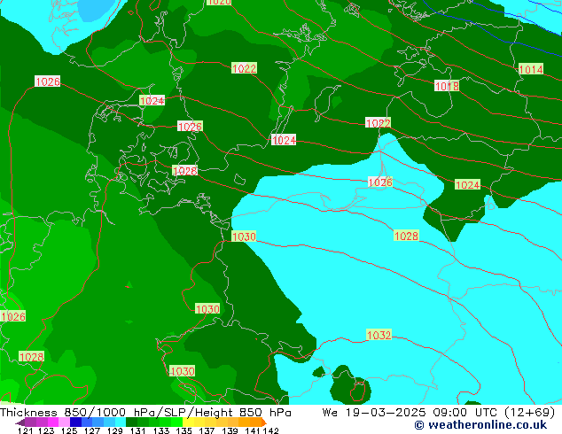562x434 pixels.
Task: Click the yellow legend swatch at 135
Action: [x=188, y=422]
